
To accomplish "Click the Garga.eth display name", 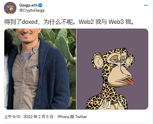I will tap(28, 5).
